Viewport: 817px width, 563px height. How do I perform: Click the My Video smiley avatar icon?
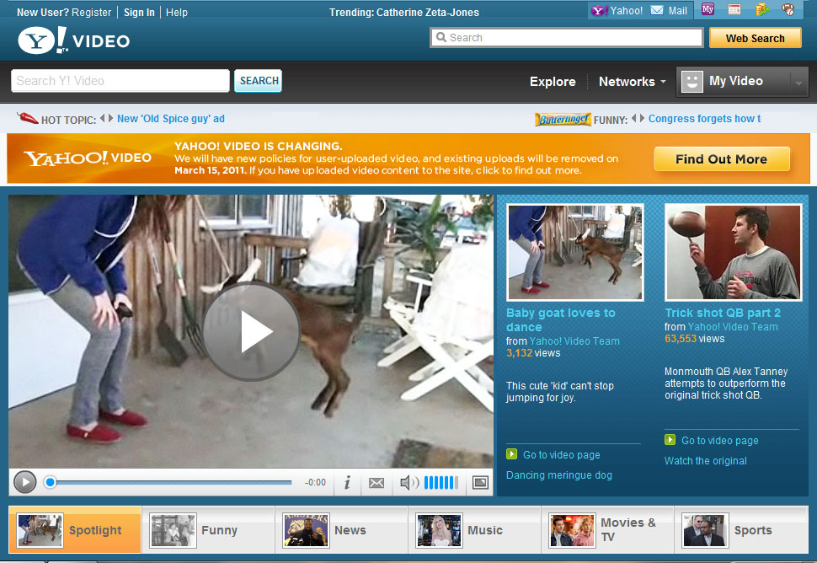click(692, 81)
